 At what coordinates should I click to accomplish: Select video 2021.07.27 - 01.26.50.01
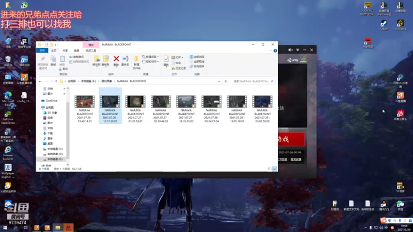(x=135, y=109)
